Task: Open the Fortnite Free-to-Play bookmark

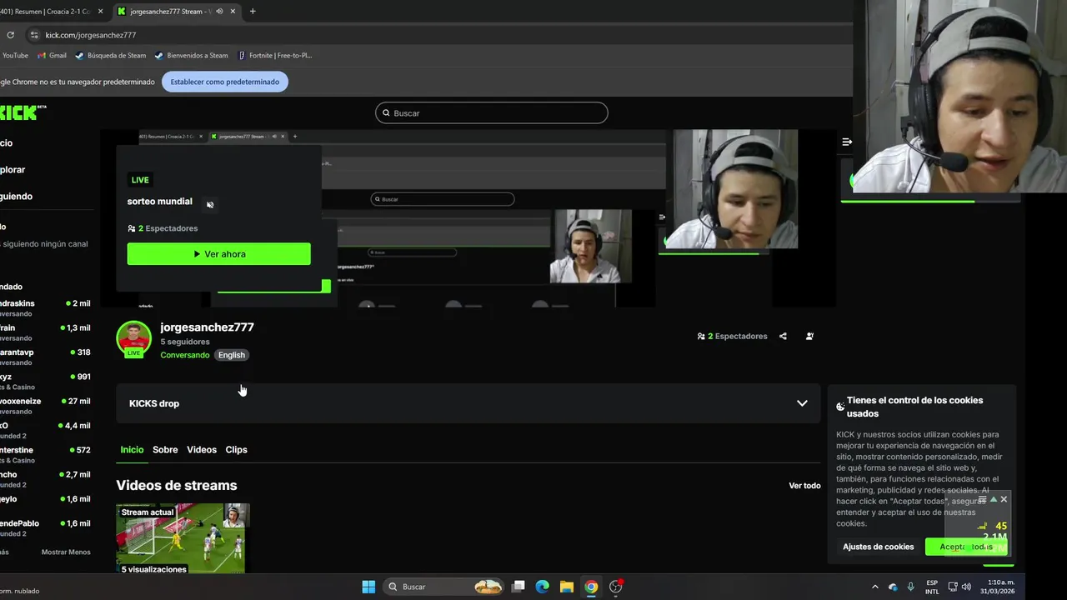Action: pos(275,56)
